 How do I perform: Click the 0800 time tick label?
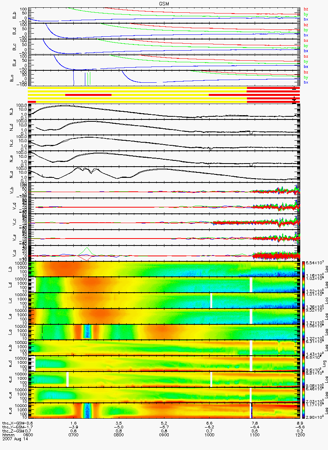coord(118,435)
